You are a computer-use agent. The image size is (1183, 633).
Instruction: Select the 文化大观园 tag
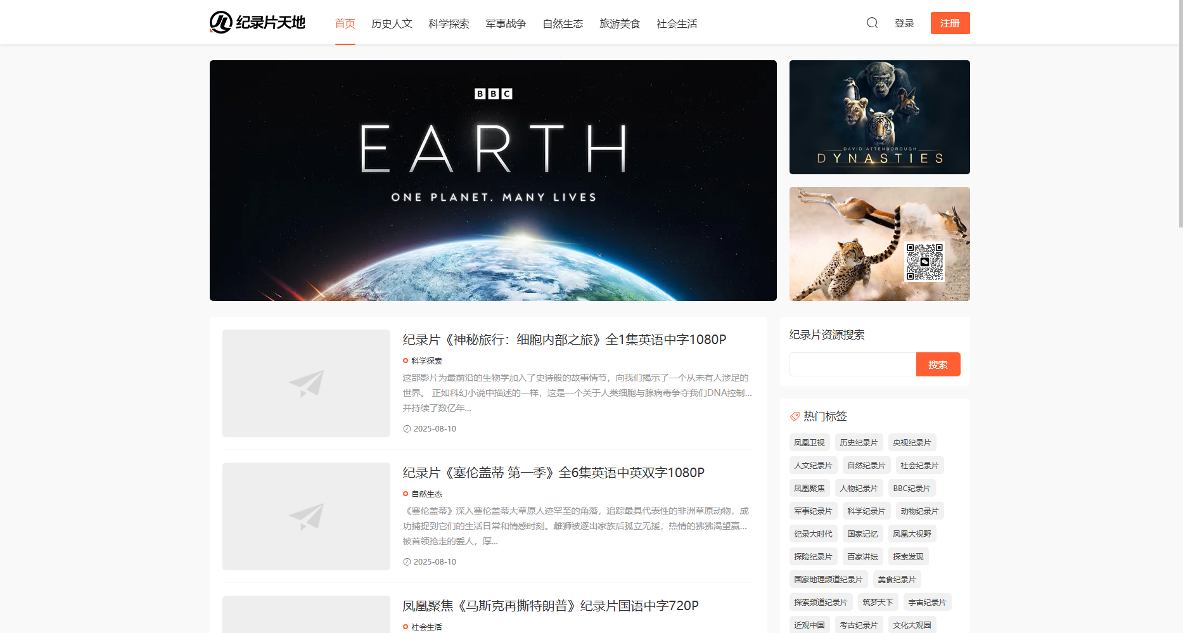(912, 625)
